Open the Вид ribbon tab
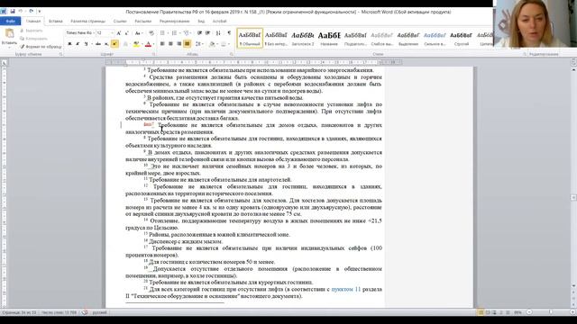The height and width of the screenshot is (324, 577). (x=201, y=22)
